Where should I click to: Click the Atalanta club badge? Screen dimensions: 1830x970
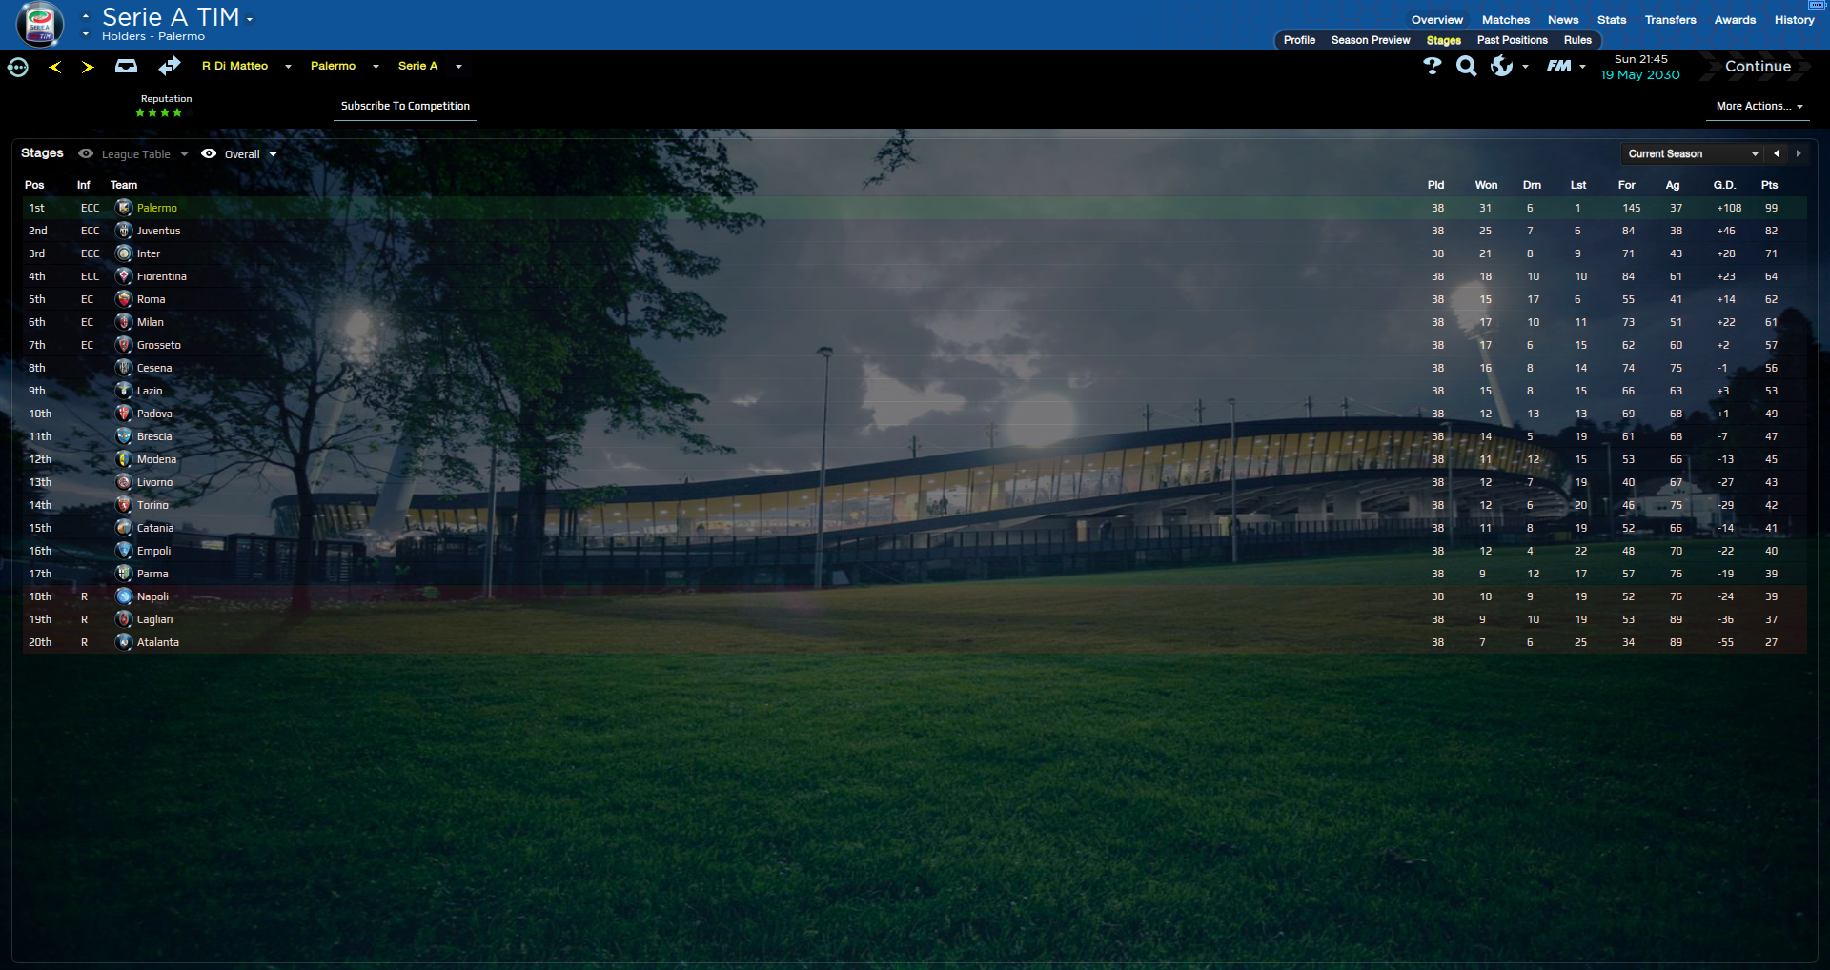click(124, 642)
